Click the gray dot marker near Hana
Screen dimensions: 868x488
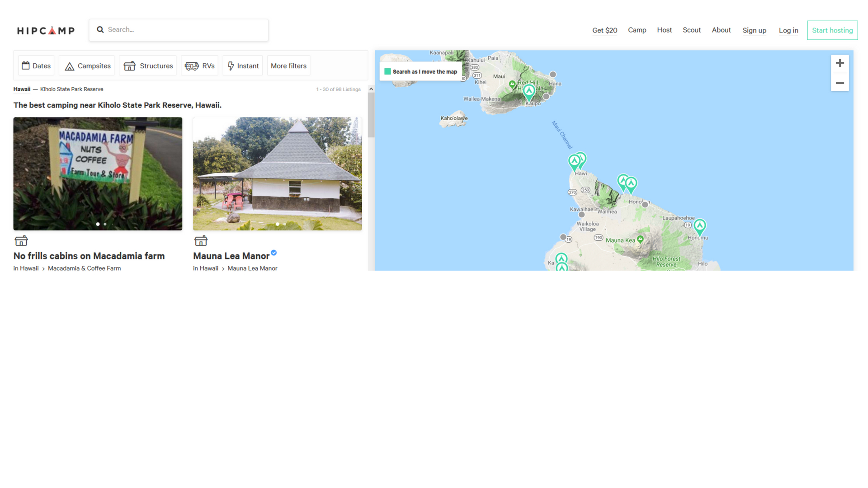[x=553, y=75]
